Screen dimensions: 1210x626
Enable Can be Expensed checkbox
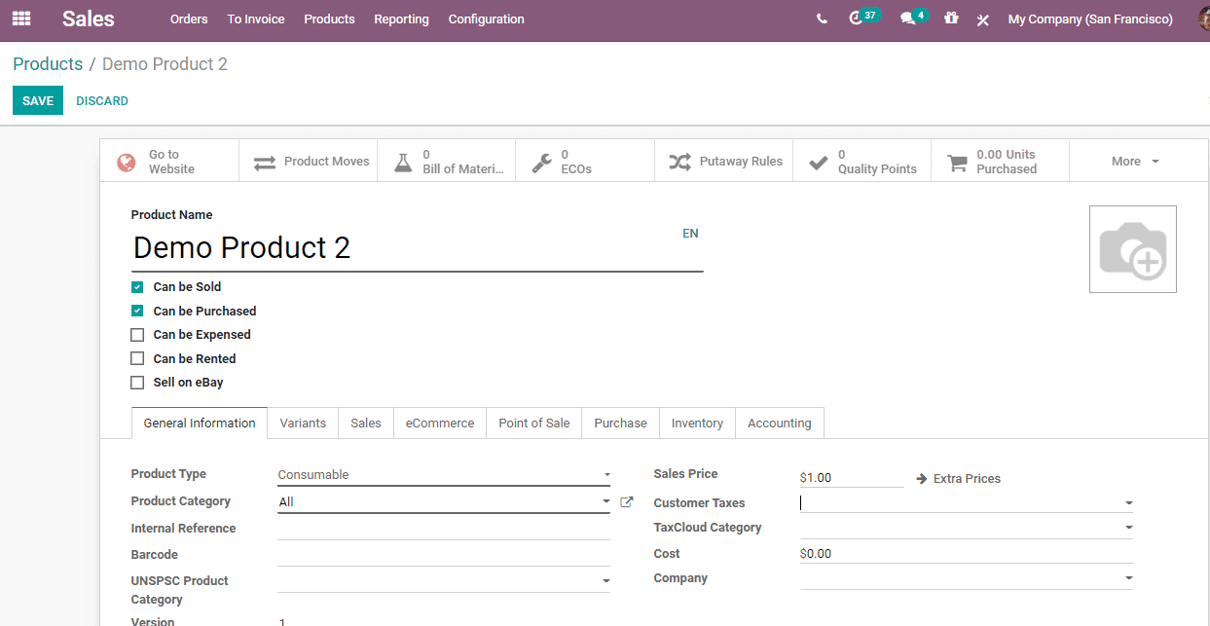[137, 335]
